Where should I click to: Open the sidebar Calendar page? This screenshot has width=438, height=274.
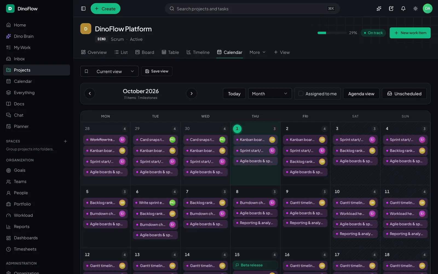pyautogui.click(x=36, y=81)
